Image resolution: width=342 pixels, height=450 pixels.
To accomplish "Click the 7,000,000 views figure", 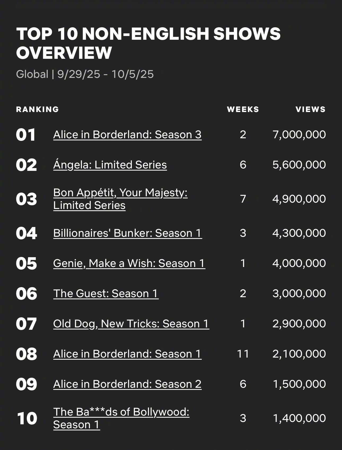I will [x=299, y=135].
